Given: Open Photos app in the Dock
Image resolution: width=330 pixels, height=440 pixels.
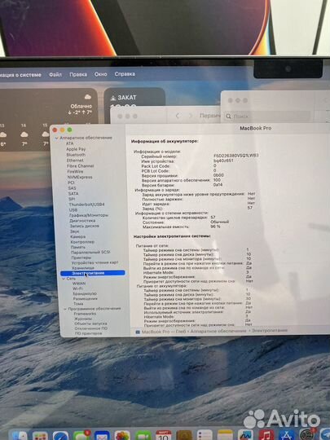Looking at the screenshot, I should [122, 435].
